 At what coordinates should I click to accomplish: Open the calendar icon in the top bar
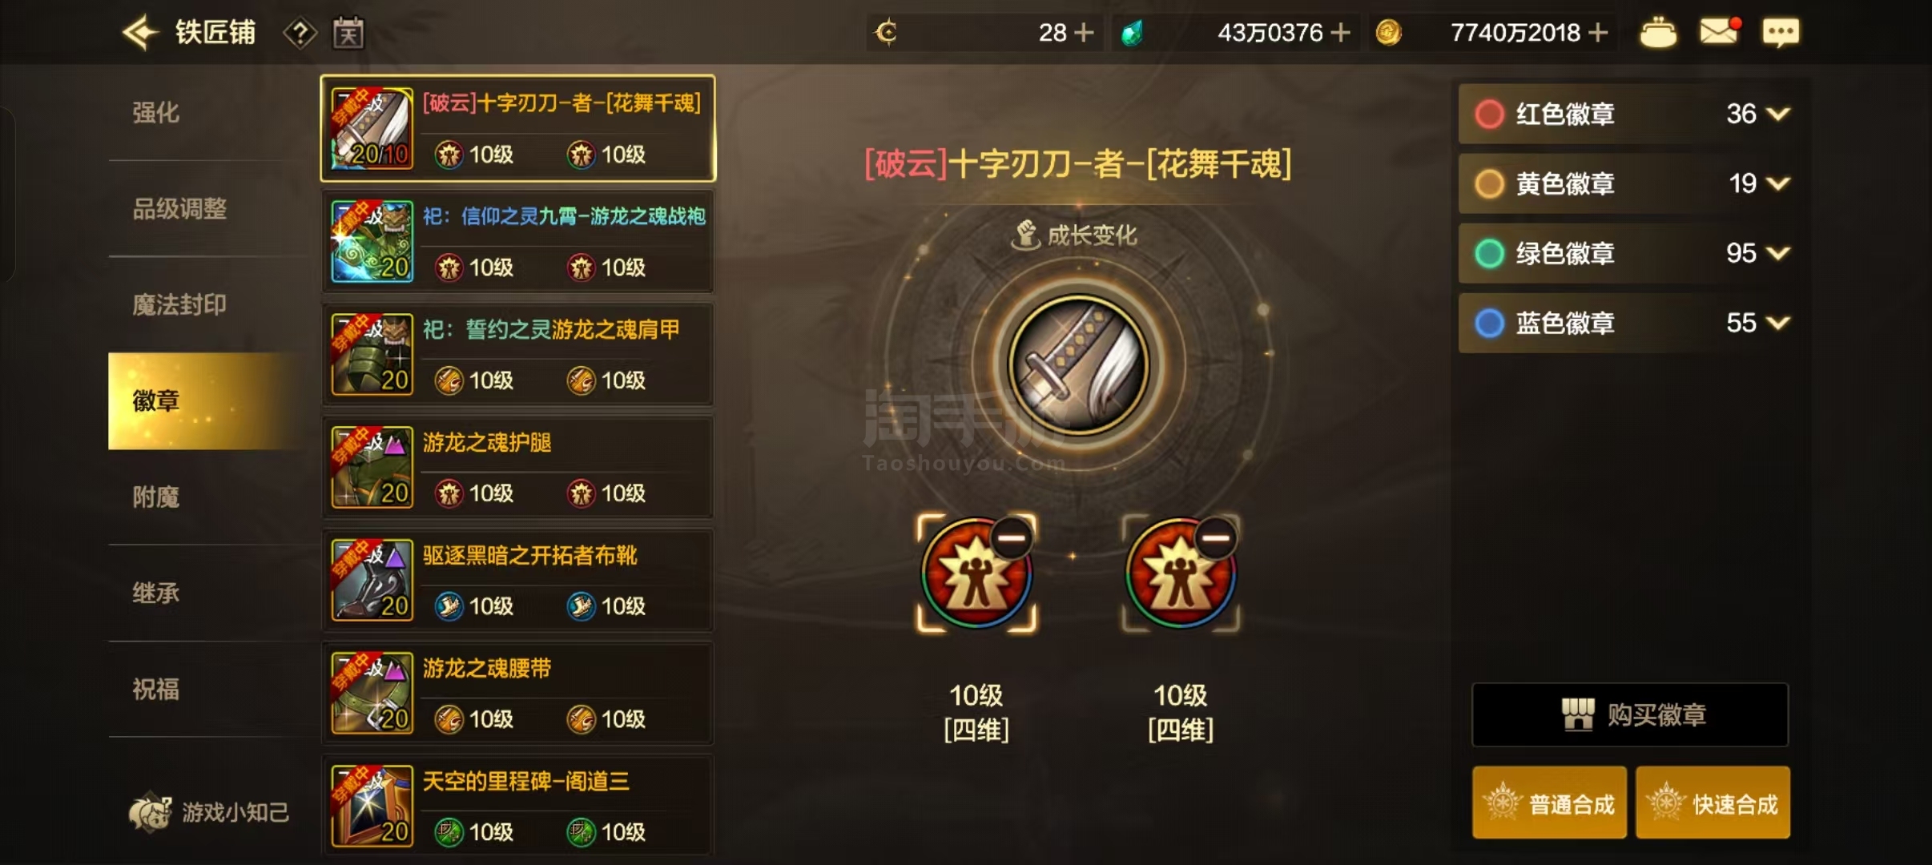(x=348, y=33)
